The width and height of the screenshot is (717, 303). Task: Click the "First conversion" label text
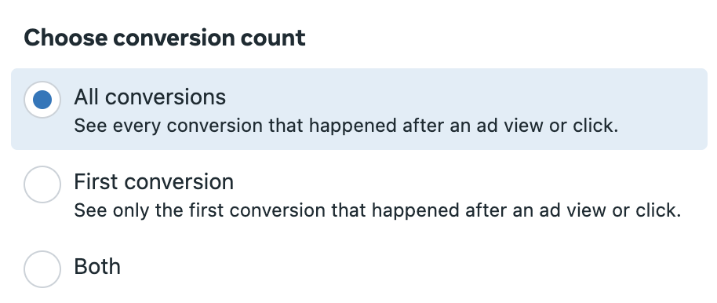click(x=154, y=181)
